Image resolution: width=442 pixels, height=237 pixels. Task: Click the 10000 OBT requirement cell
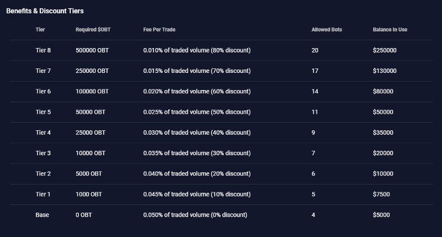point(91,153)
